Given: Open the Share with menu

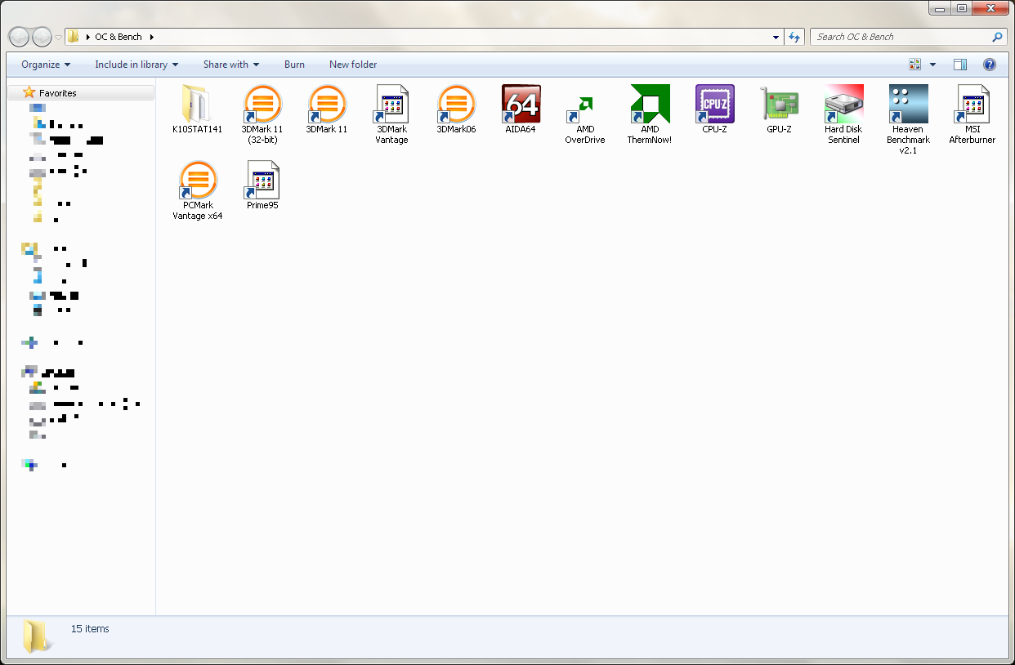Looking at the screenshot, I should coord(231,65).
